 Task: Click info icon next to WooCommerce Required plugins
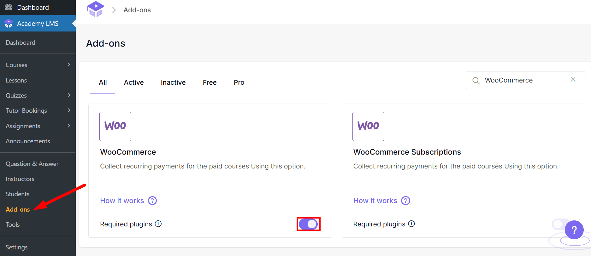coord(158,224)
